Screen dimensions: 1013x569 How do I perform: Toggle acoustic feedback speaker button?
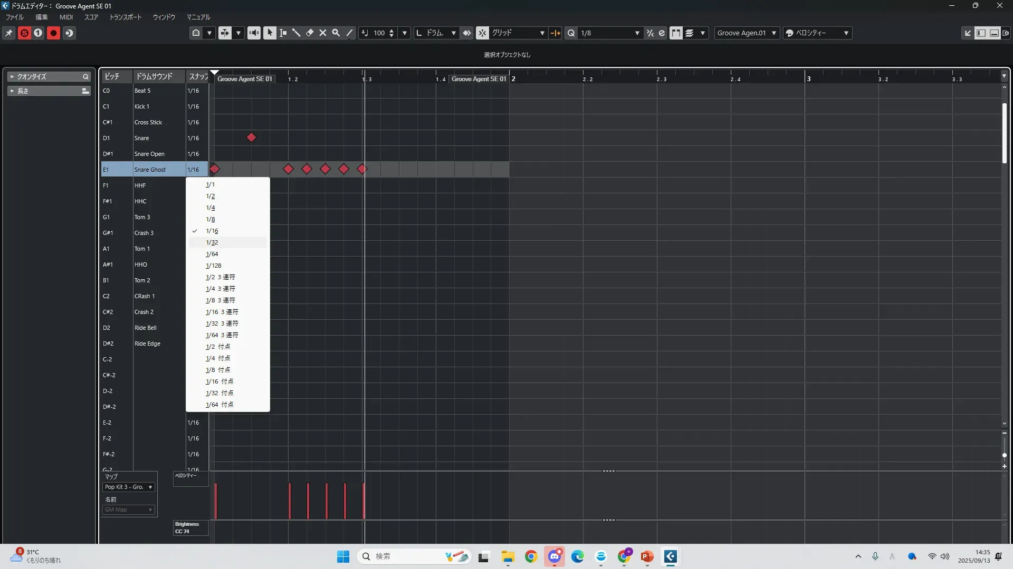(254, 33)
